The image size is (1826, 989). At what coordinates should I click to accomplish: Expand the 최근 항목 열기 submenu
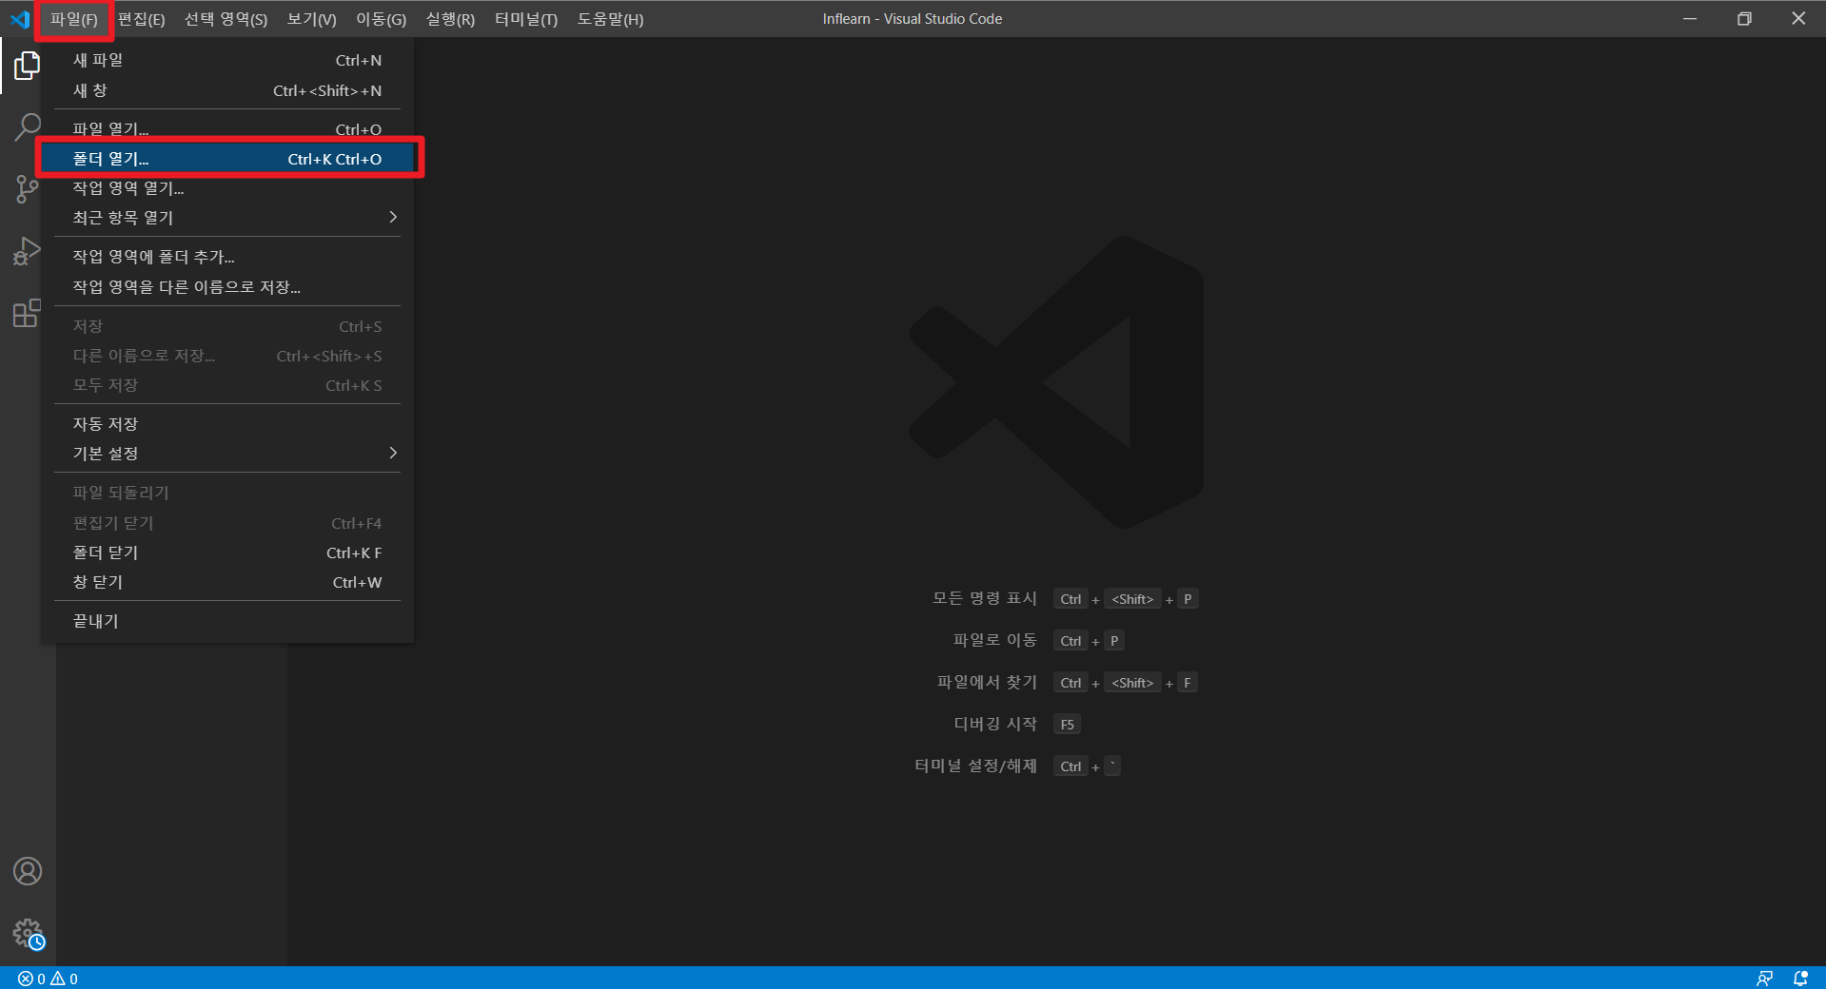click(x=227, y=218)
